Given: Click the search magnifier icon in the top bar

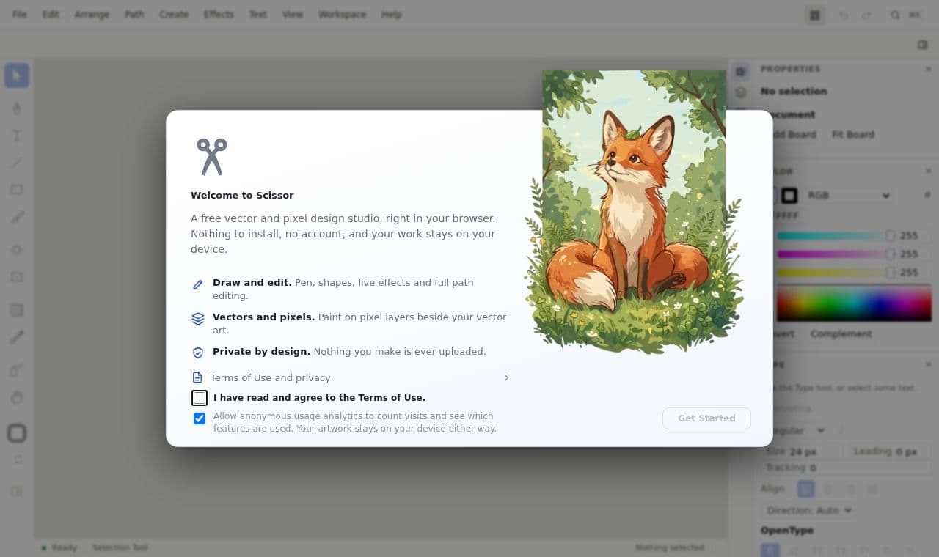Looking at the screenshot, I should 895,15.
